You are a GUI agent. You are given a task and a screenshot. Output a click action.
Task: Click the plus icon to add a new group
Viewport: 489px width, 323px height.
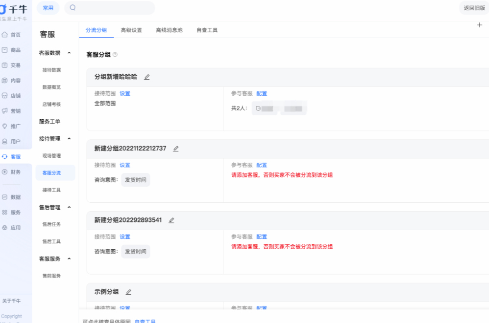point(480,24)
